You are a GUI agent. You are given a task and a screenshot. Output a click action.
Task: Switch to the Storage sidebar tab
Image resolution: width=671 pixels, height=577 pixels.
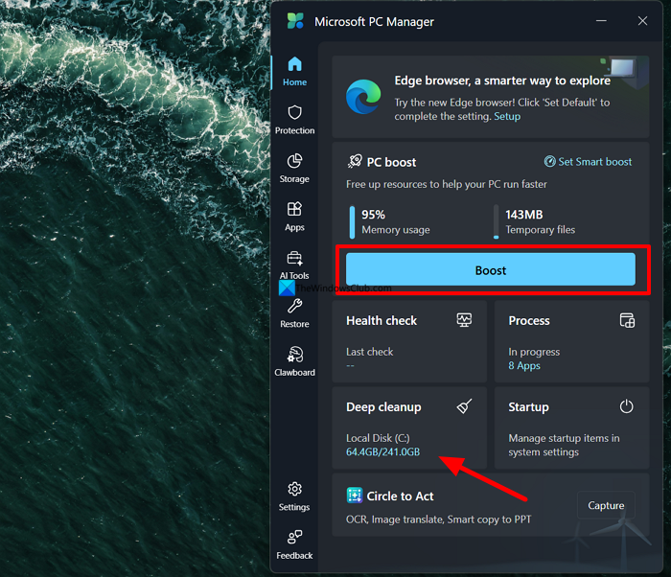click(x=294, y=169)
